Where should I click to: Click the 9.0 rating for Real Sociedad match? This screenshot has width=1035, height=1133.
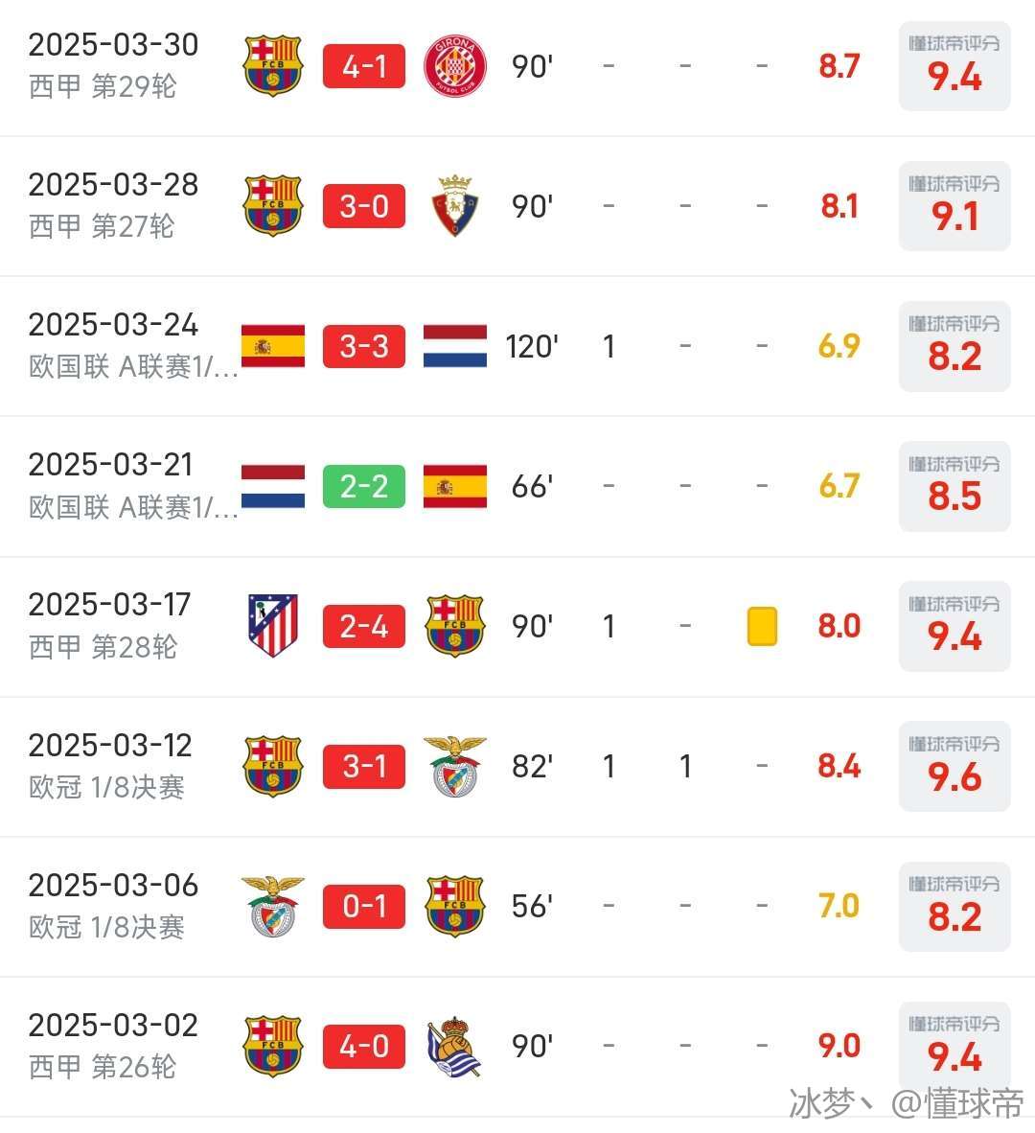click(x=839, y=1046)
